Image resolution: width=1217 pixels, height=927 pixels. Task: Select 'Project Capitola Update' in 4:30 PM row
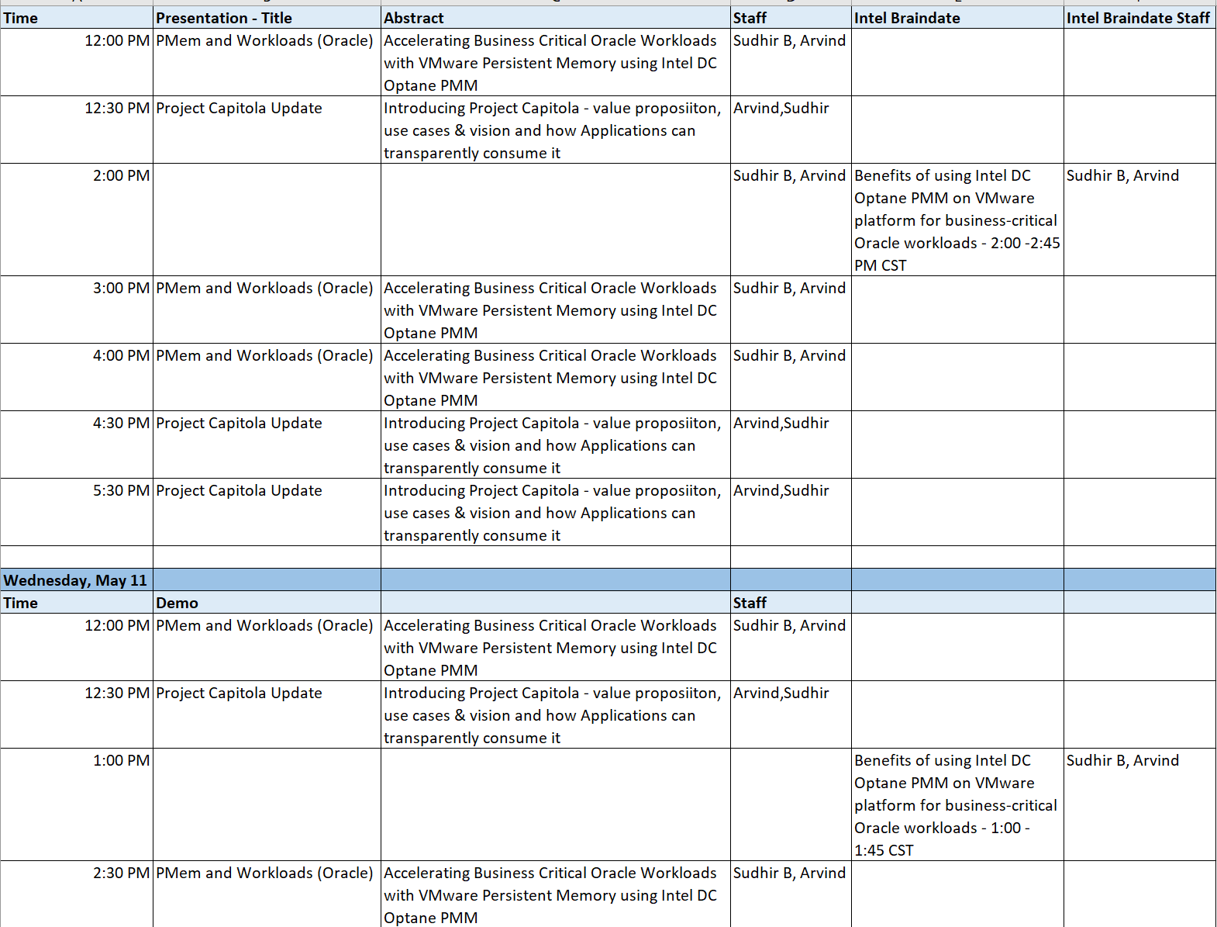pyautogui.click(x=267, y=444)
